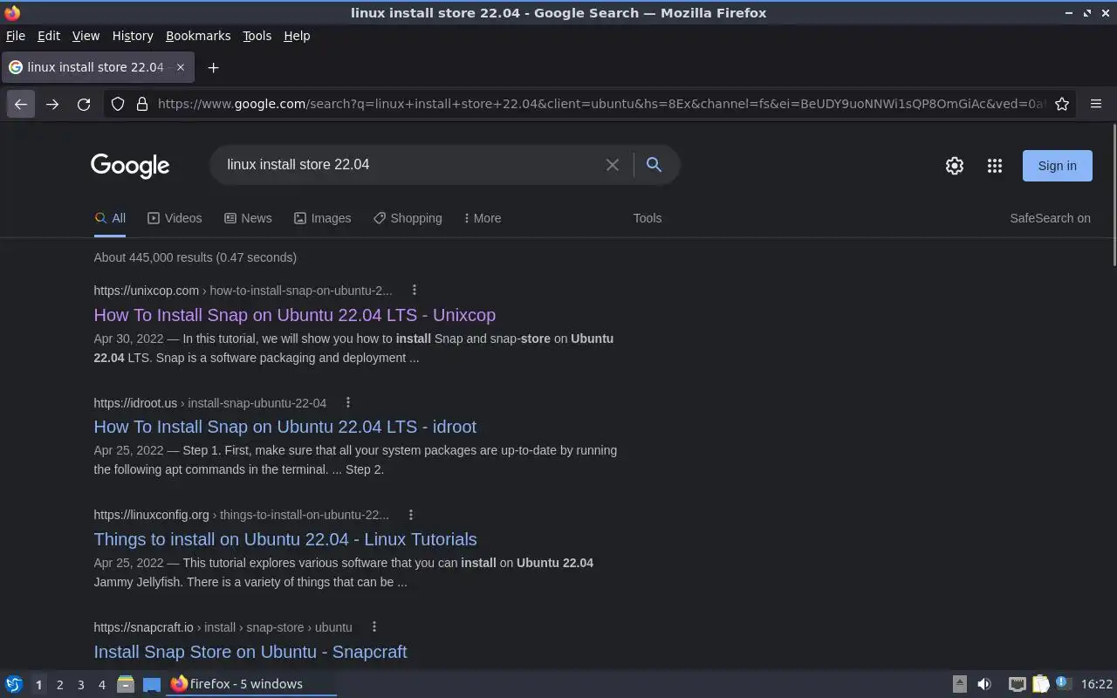Click the network icon in system tray

(x=1017, y=684)
